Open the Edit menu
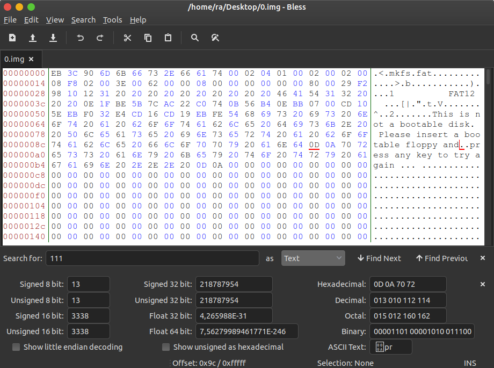Viewport: 494px width, 368px height. (31, 20)
